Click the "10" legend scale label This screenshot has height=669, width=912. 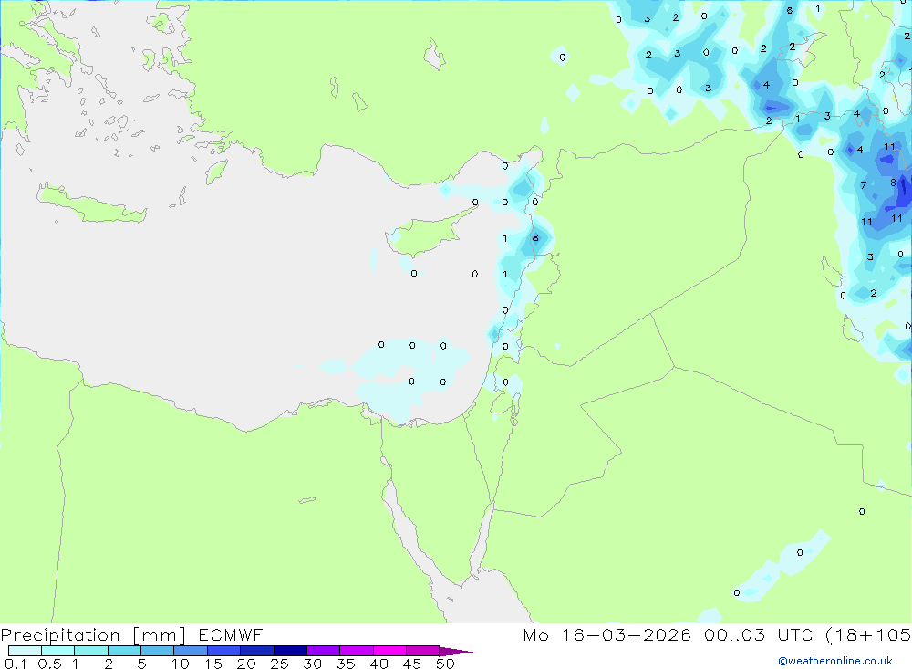click(181, 664)
